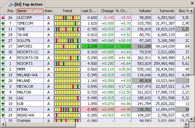195x128 pixels.
Task: Click the Rem column header
Action: pyautogui.click(x=49, y=11)
